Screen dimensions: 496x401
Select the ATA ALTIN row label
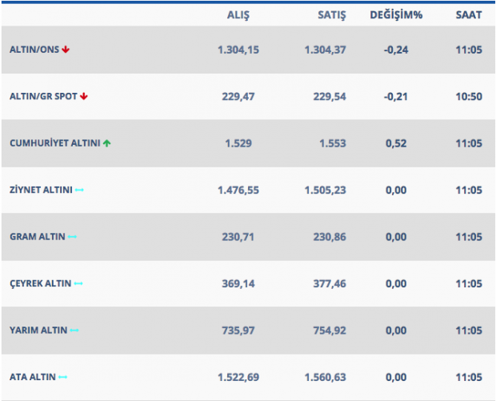(32, 377)
